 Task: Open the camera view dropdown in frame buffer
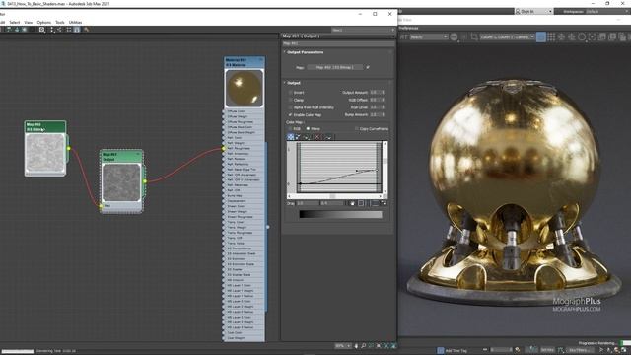(507, 37)
